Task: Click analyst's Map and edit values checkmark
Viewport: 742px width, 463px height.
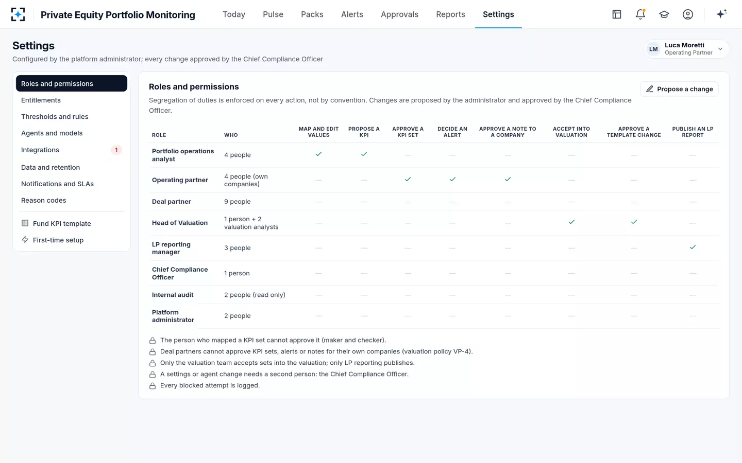Action: point(318,154)
